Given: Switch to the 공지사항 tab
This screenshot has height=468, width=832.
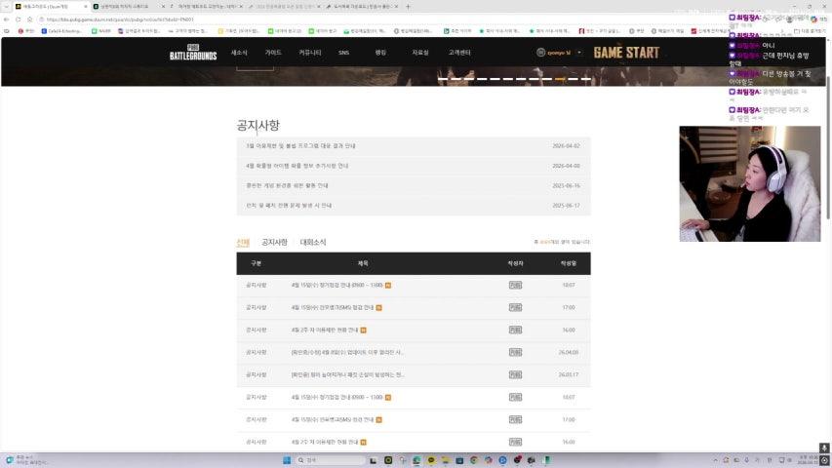Looking at the screenshot, I should [274, 242].
